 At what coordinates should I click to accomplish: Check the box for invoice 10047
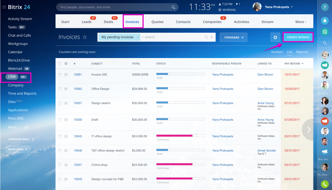[x=60, y=165]
